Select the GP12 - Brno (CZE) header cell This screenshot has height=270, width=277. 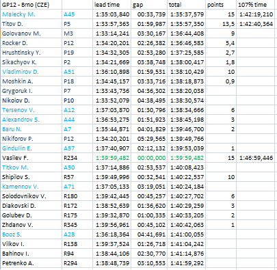[x=31, y=5]
